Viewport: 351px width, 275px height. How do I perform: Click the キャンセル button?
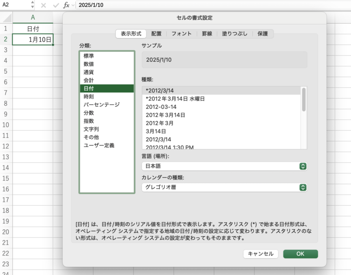[261, 254]
